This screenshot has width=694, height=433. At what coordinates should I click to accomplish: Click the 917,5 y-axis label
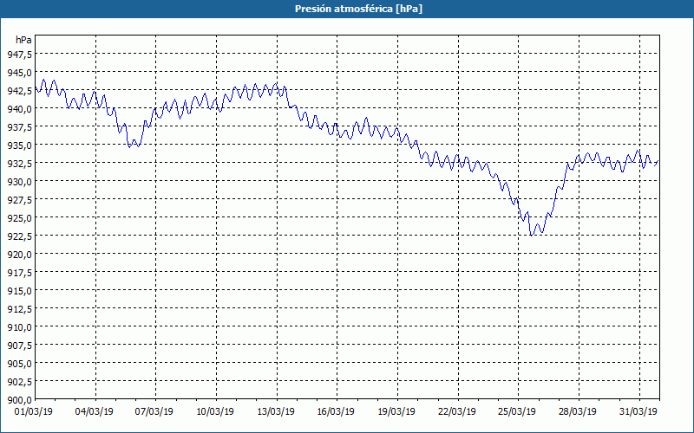click(x=19, y=272)
